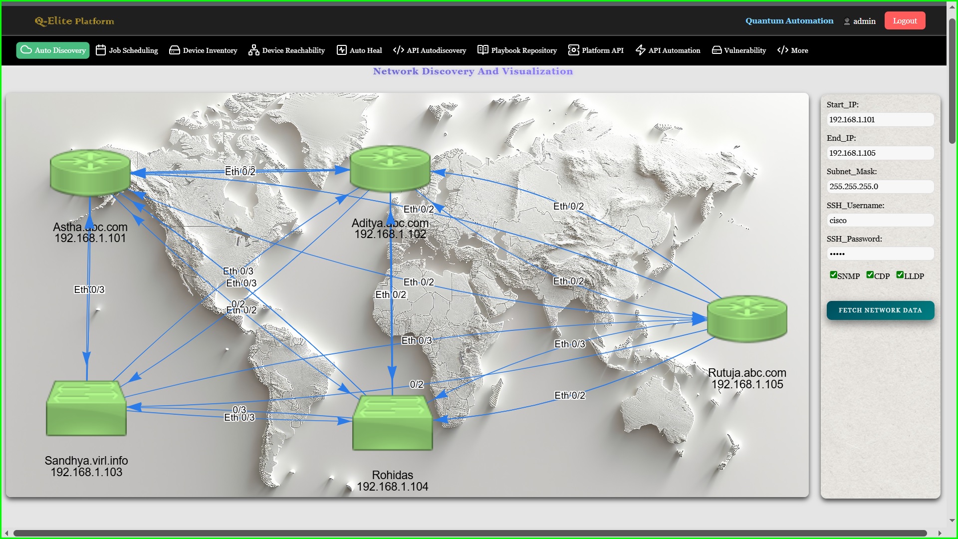Select the Sandhya.virl.info switch node
Image resolution: width=958 pixels, height=539 pixels.
pyautogui.click(x=86, y=408)
